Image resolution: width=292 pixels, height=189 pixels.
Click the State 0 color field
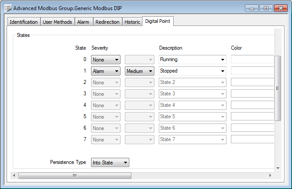252,59
